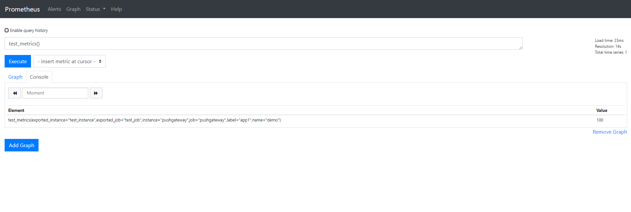
Task: Grab the expression box resize handle
Action: 521,48
